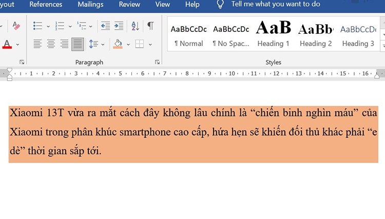Image resolution: width=385 pixels, height=219 pixels.
Task: Open the Borders dropdown arrow
Action: click(150, 45)
